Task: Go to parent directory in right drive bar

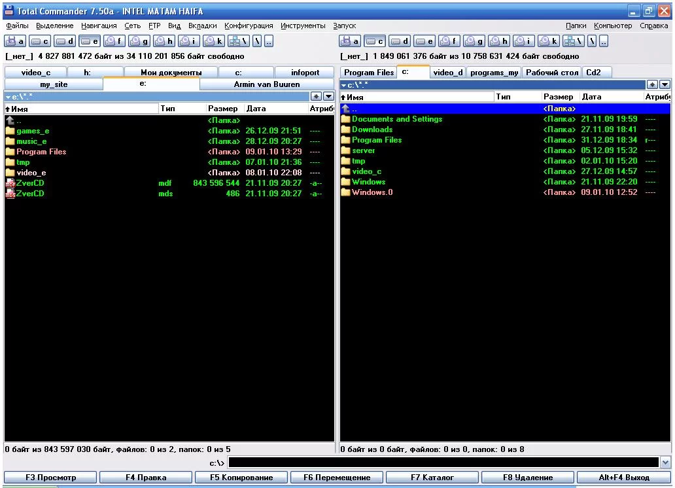Action: [604, 41]
